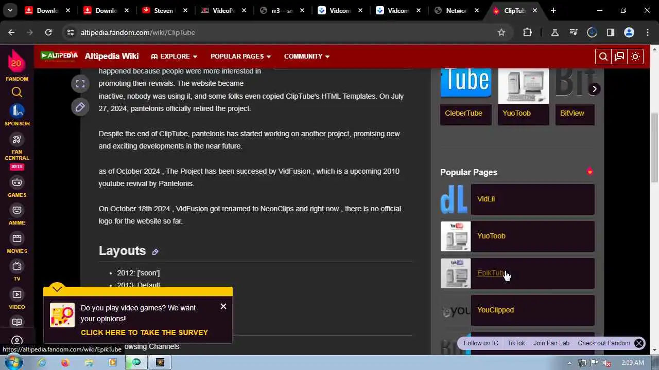Click the pencil edit page icon

[x=80, y=107]
